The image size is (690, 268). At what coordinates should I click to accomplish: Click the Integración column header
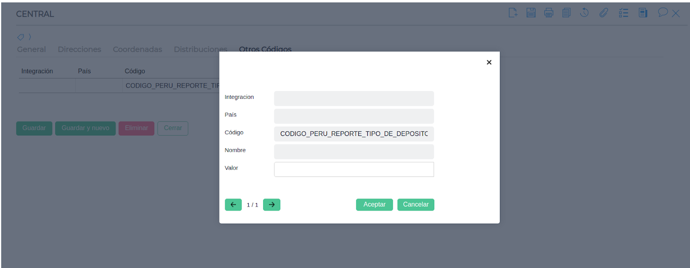[x=37, y=71]
